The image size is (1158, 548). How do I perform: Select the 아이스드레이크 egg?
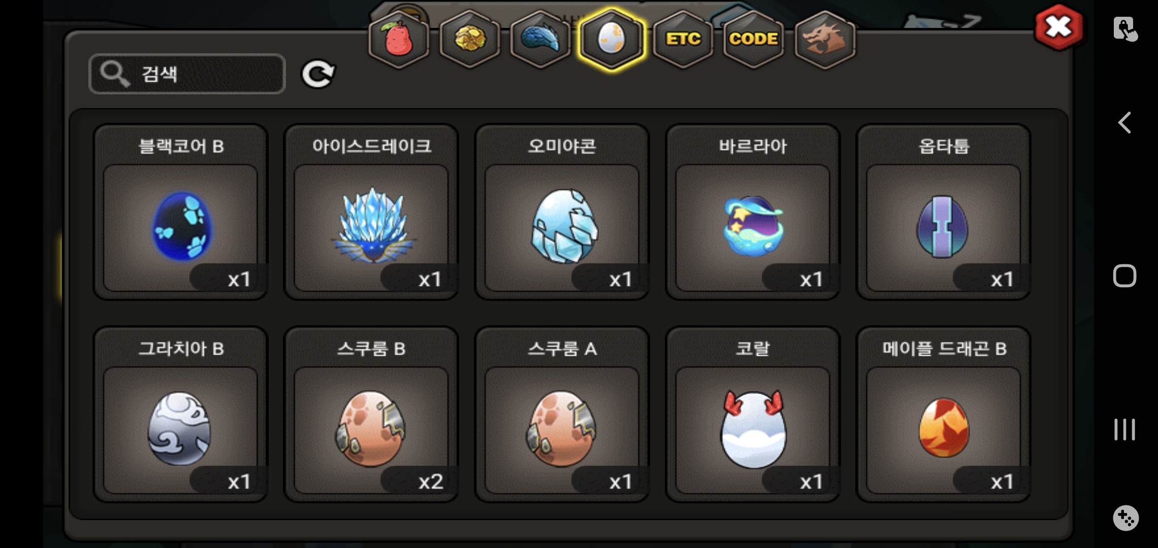pyautogui.click(x=371, y=212)
